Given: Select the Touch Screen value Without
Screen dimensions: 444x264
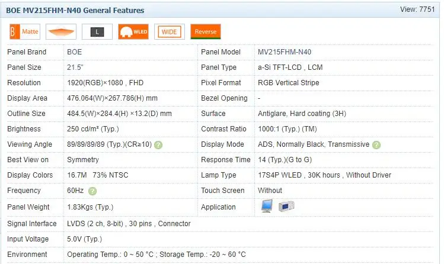Looking at the screenshot, I should tap(270, 191).
